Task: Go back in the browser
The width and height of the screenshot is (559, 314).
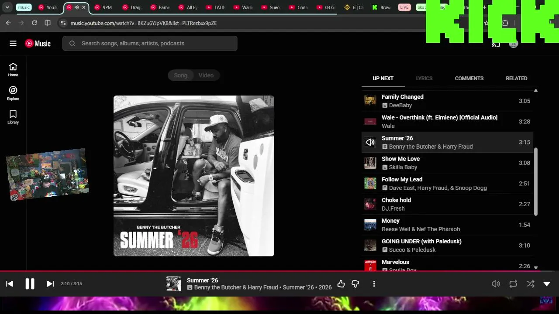Action: (8, 23)
